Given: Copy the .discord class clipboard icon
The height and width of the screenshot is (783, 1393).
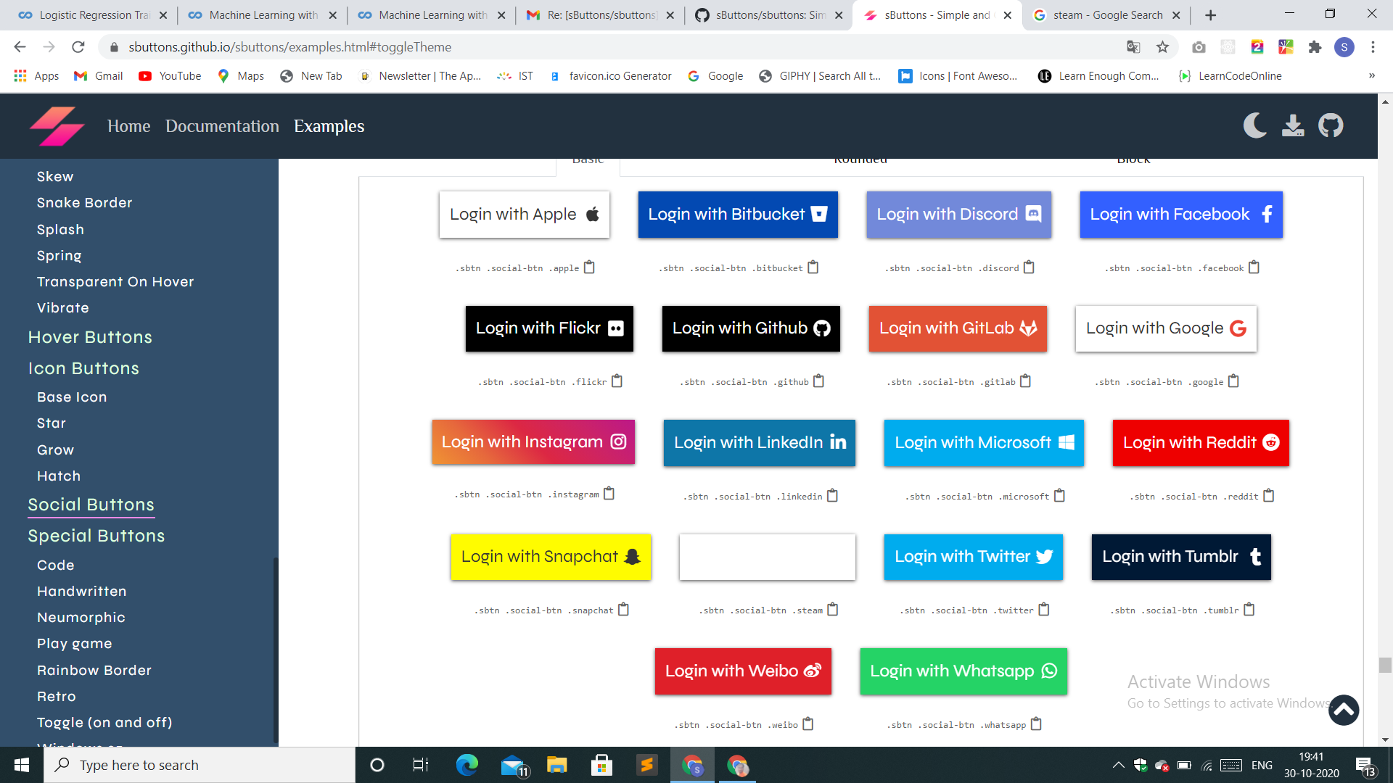Looking at the screenshot, I should click(x=1029, y=268).
